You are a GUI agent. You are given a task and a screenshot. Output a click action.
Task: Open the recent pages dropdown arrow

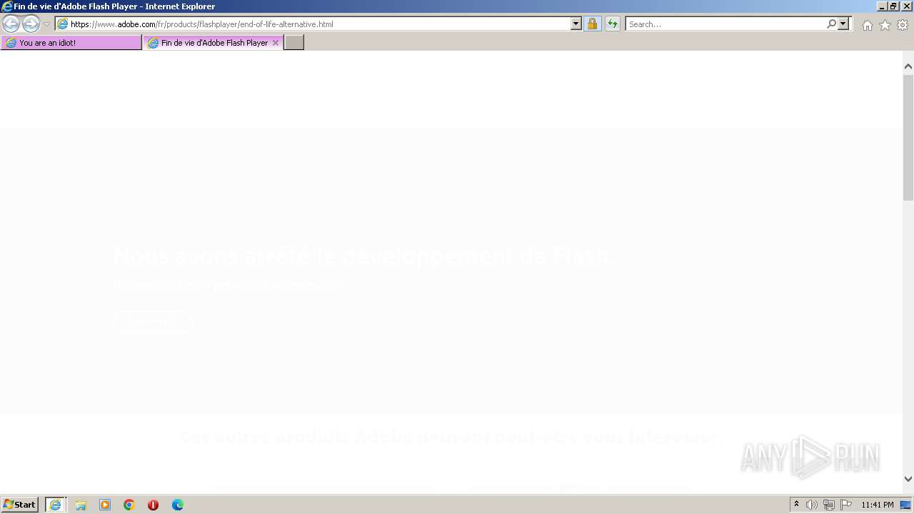click(47, 24)
